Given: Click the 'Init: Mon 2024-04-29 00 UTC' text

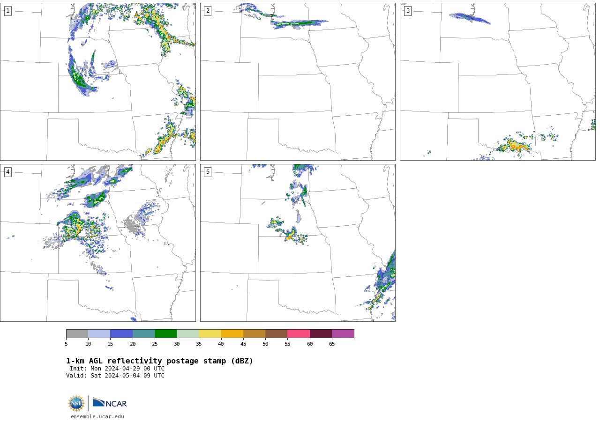Looking at the screenshot, I should tap(117, 369).
